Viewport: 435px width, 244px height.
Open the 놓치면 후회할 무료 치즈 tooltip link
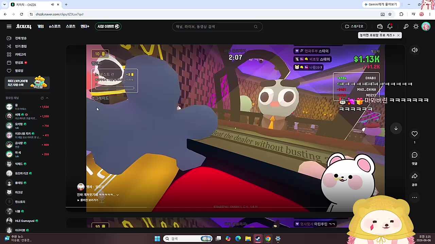377,35
